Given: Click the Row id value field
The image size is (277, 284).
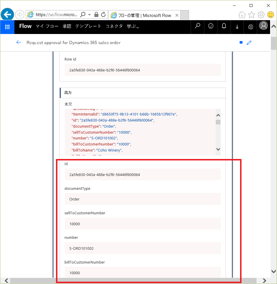Looking at the screenshot, I should [143, 70].
